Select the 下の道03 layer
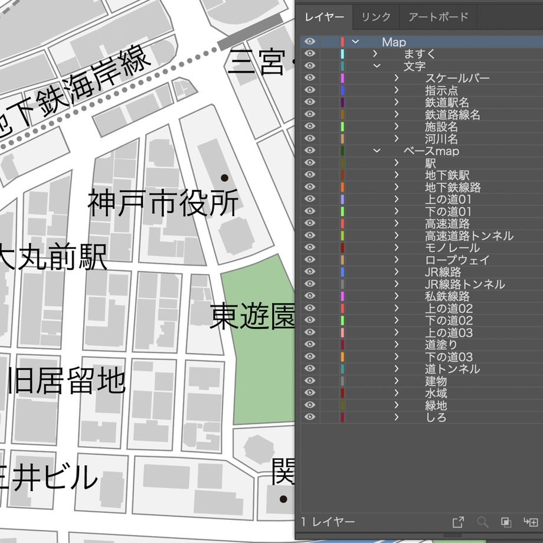 pyautogui.click(x=449, y=356)
